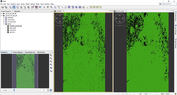This screenshot has width=177, height=95.
Task: Click zoom in icon in Navigation panel
Action: pos(51,55)
